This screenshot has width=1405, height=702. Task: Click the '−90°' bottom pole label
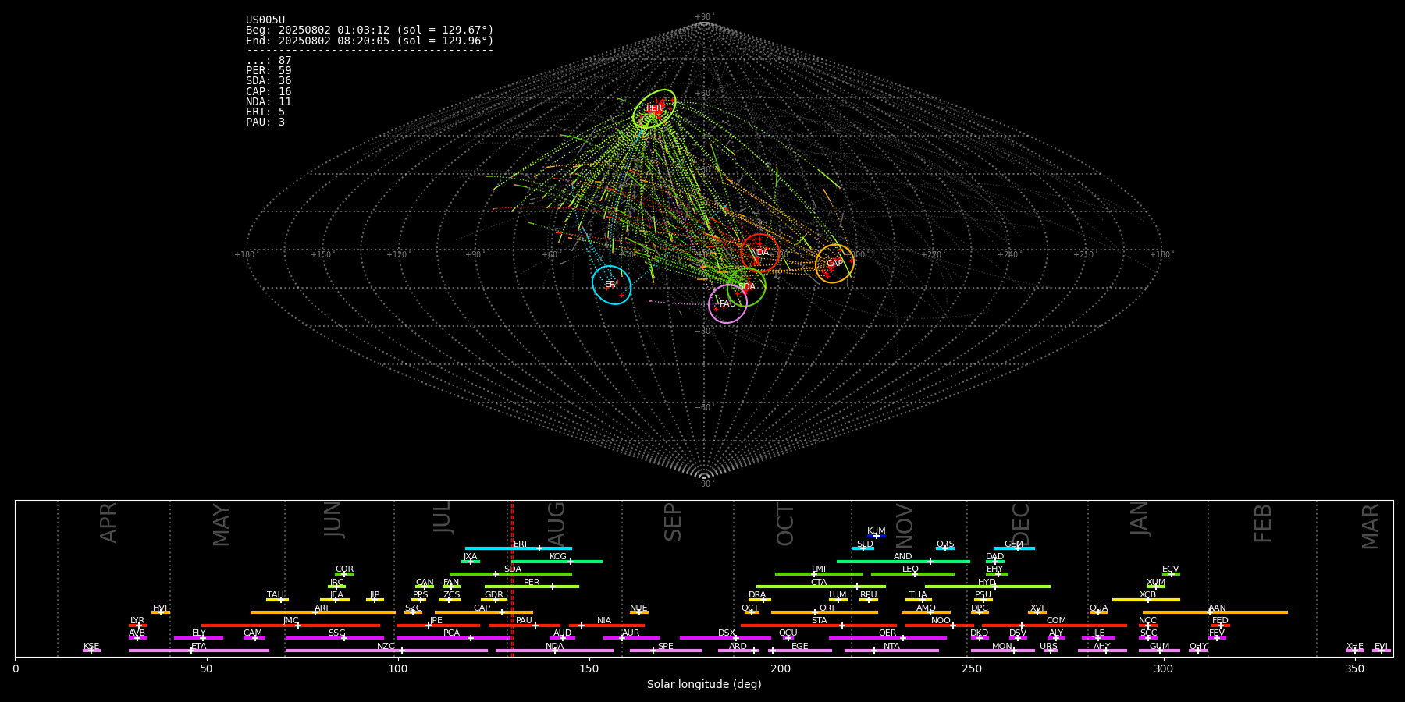(704, 484)
